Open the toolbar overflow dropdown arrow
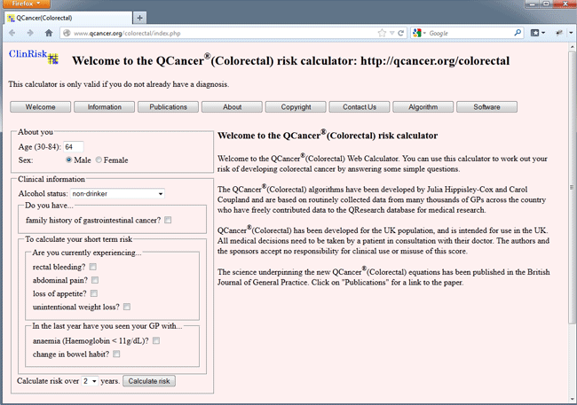The height and width of the screenshot is (405, 577). (572, 33)
